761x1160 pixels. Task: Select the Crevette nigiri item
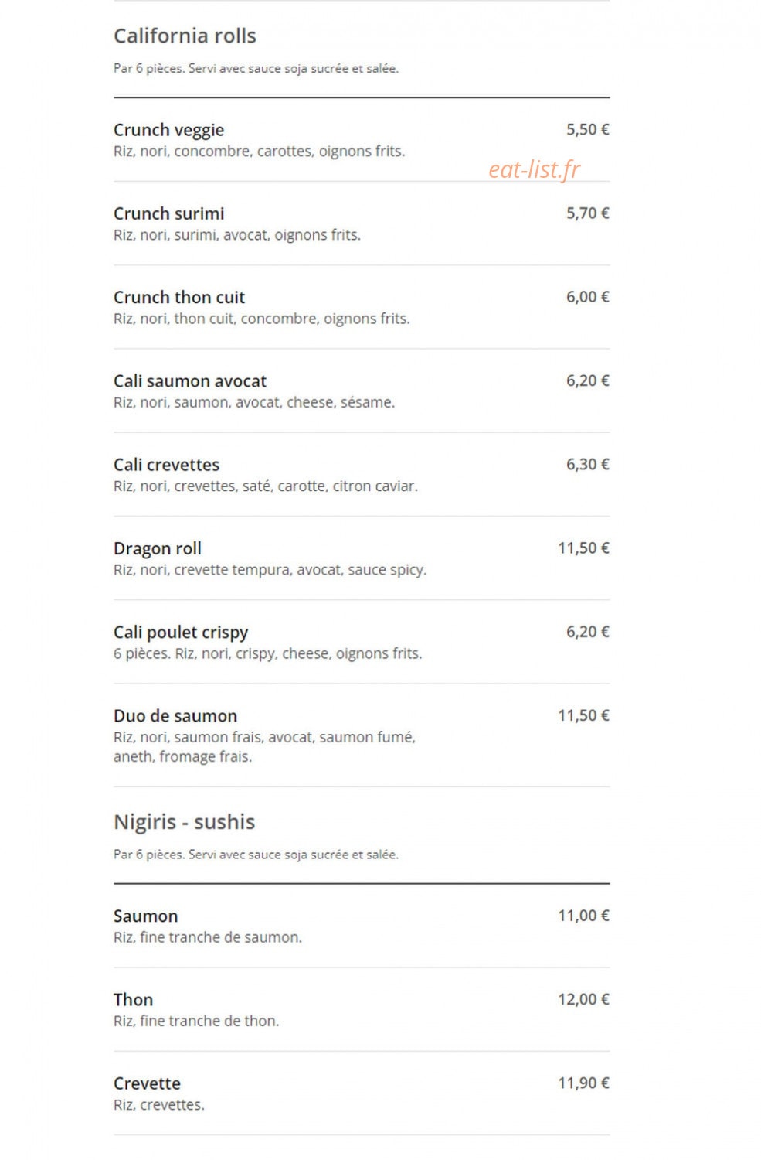pyautogui.click(x=362, y=1093)
